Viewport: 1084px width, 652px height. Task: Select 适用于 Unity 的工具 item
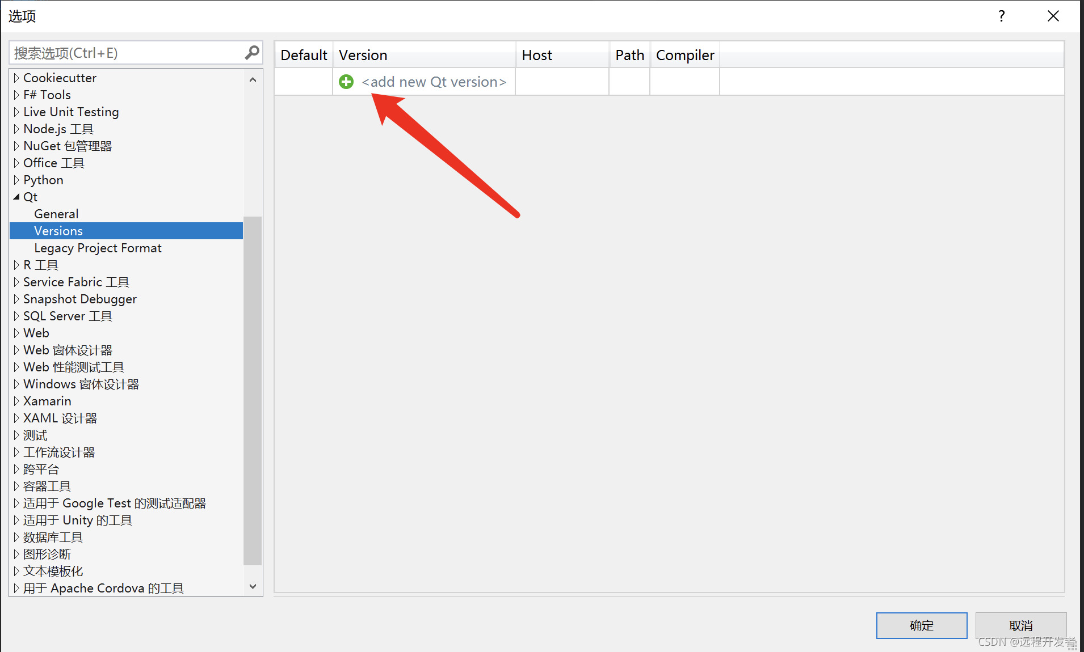tap(78, 520)
